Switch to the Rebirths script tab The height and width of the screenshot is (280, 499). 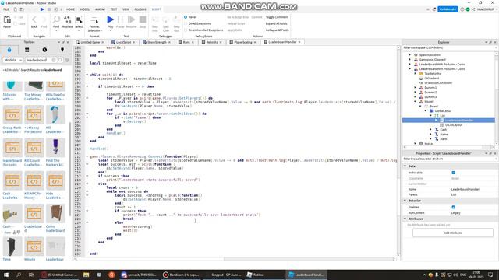(212, 42)
